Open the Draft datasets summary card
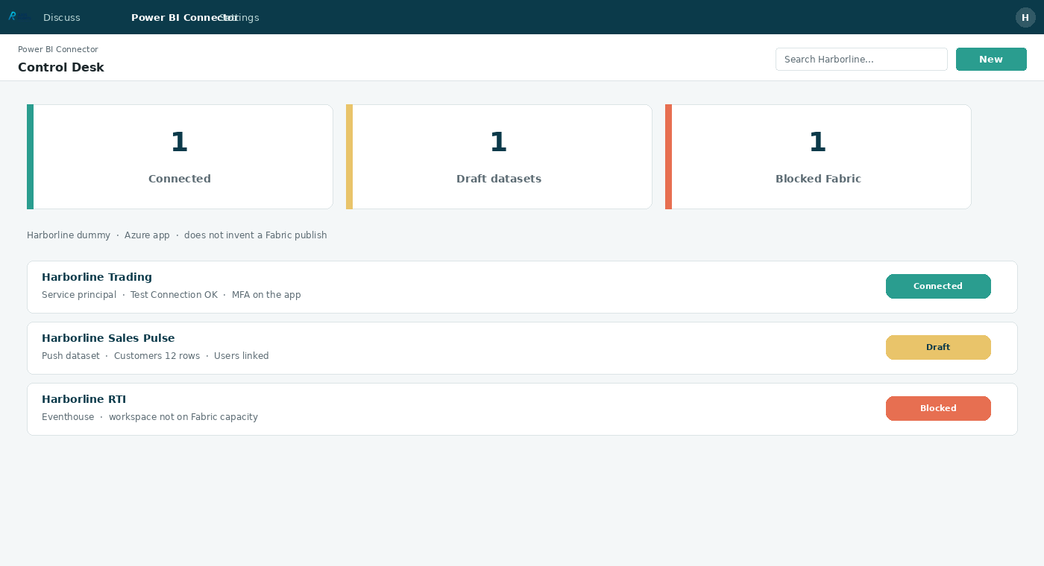 (x=499, y=156)
